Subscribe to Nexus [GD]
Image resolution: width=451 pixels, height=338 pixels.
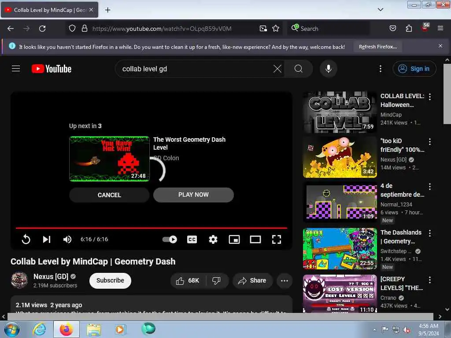point(110,280)
